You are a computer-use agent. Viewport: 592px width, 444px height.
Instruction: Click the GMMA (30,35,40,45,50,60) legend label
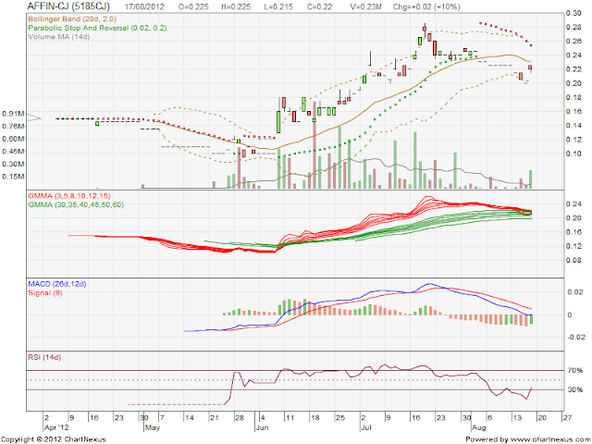pos(76,204)
